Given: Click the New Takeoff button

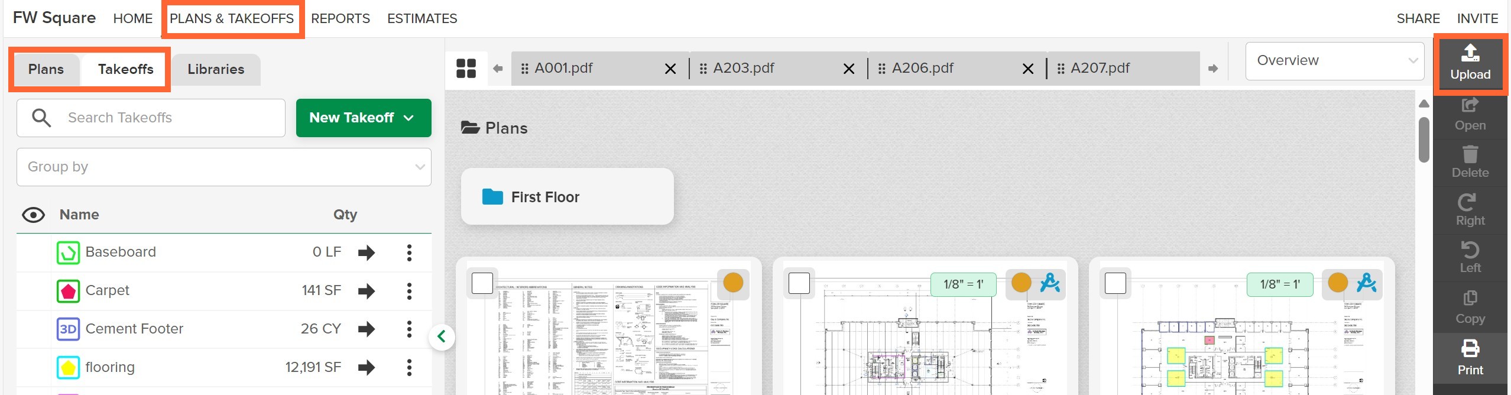Looking at the screenshot, I should (x=364, y=118).
